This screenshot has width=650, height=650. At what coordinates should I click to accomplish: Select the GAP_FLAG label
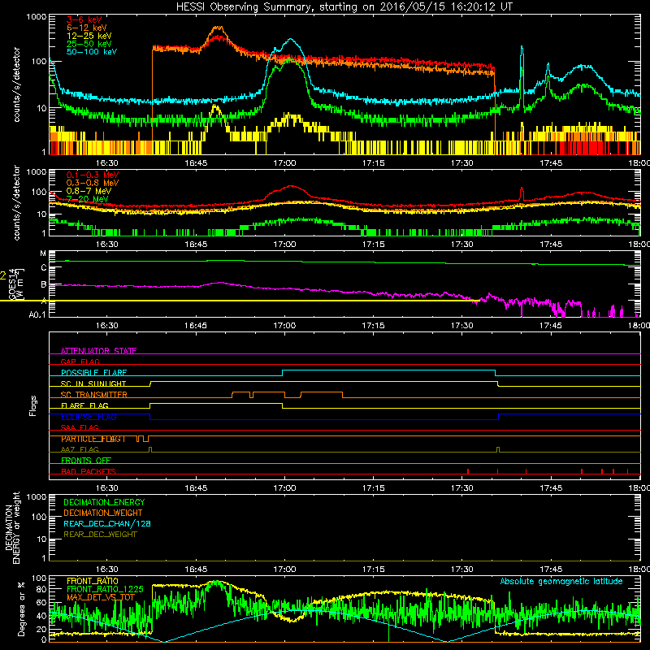80,362
